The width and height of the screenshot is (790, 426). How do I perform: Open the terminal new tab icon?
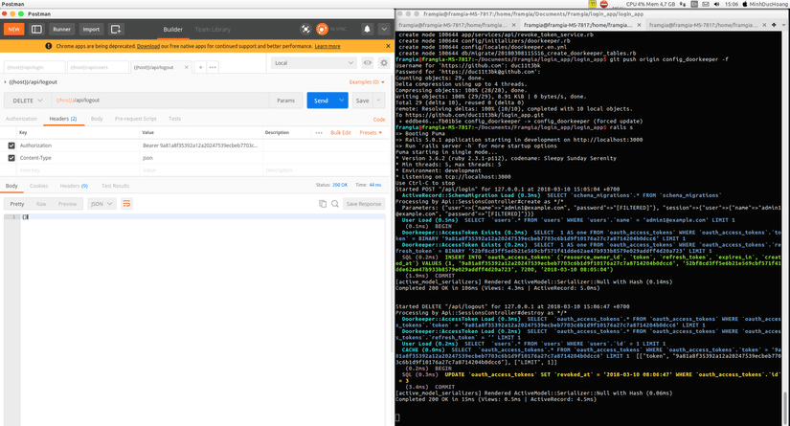(774, 25)
